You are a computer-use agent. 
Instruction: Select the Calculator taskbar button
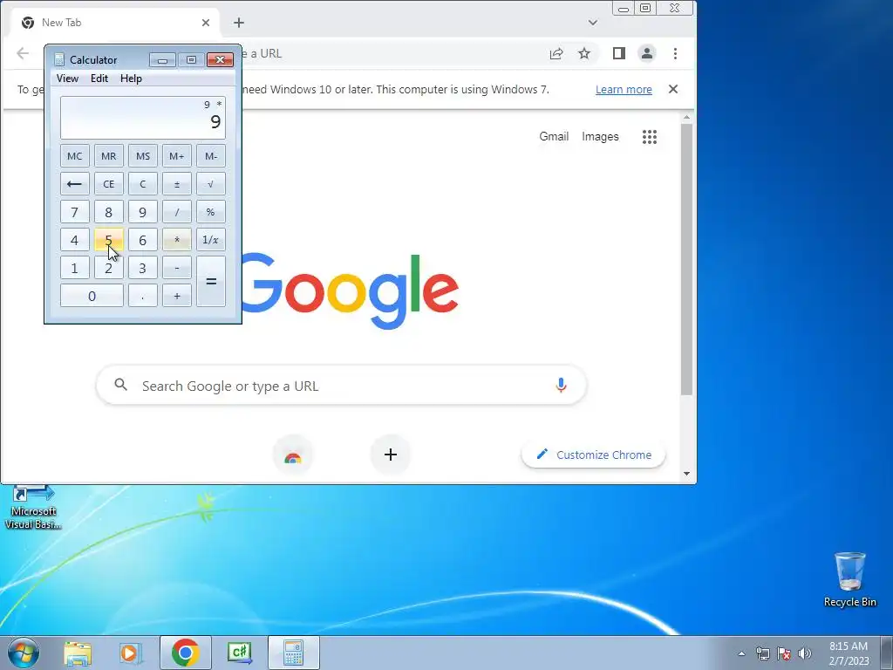293,653
